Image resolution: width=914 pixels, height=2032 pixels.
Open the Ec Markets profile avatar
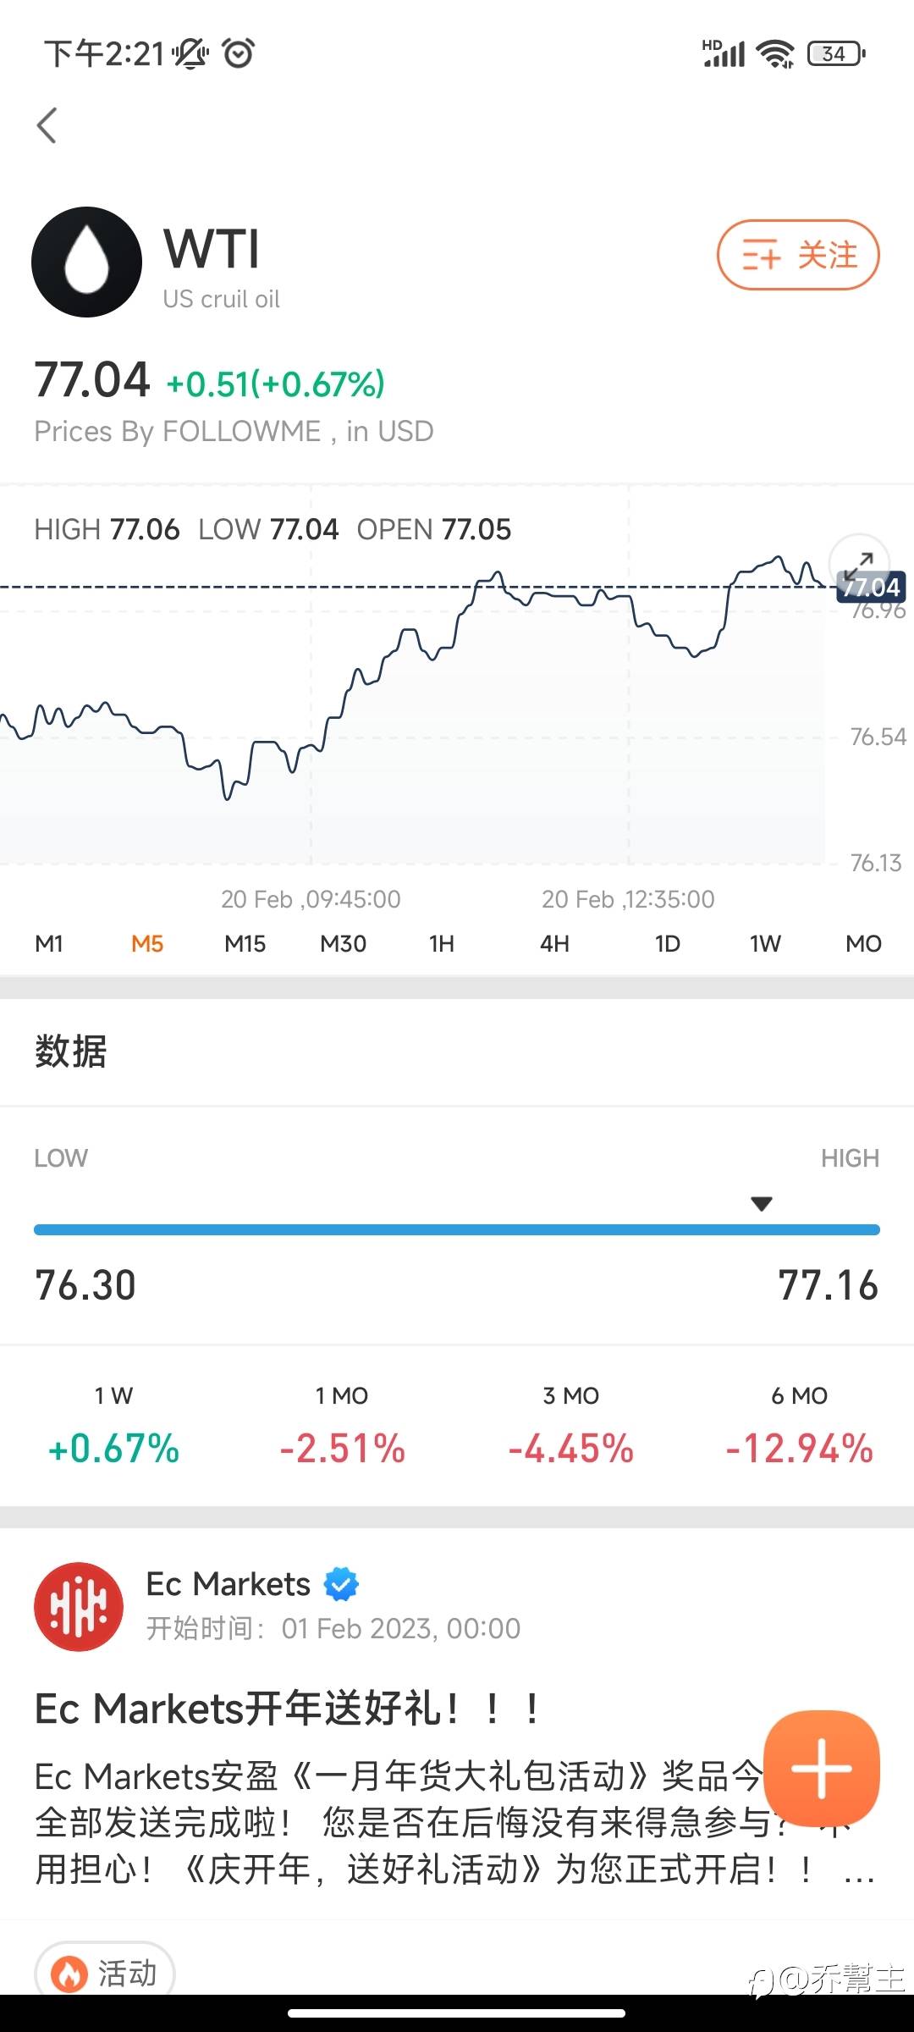point(79,1606)
